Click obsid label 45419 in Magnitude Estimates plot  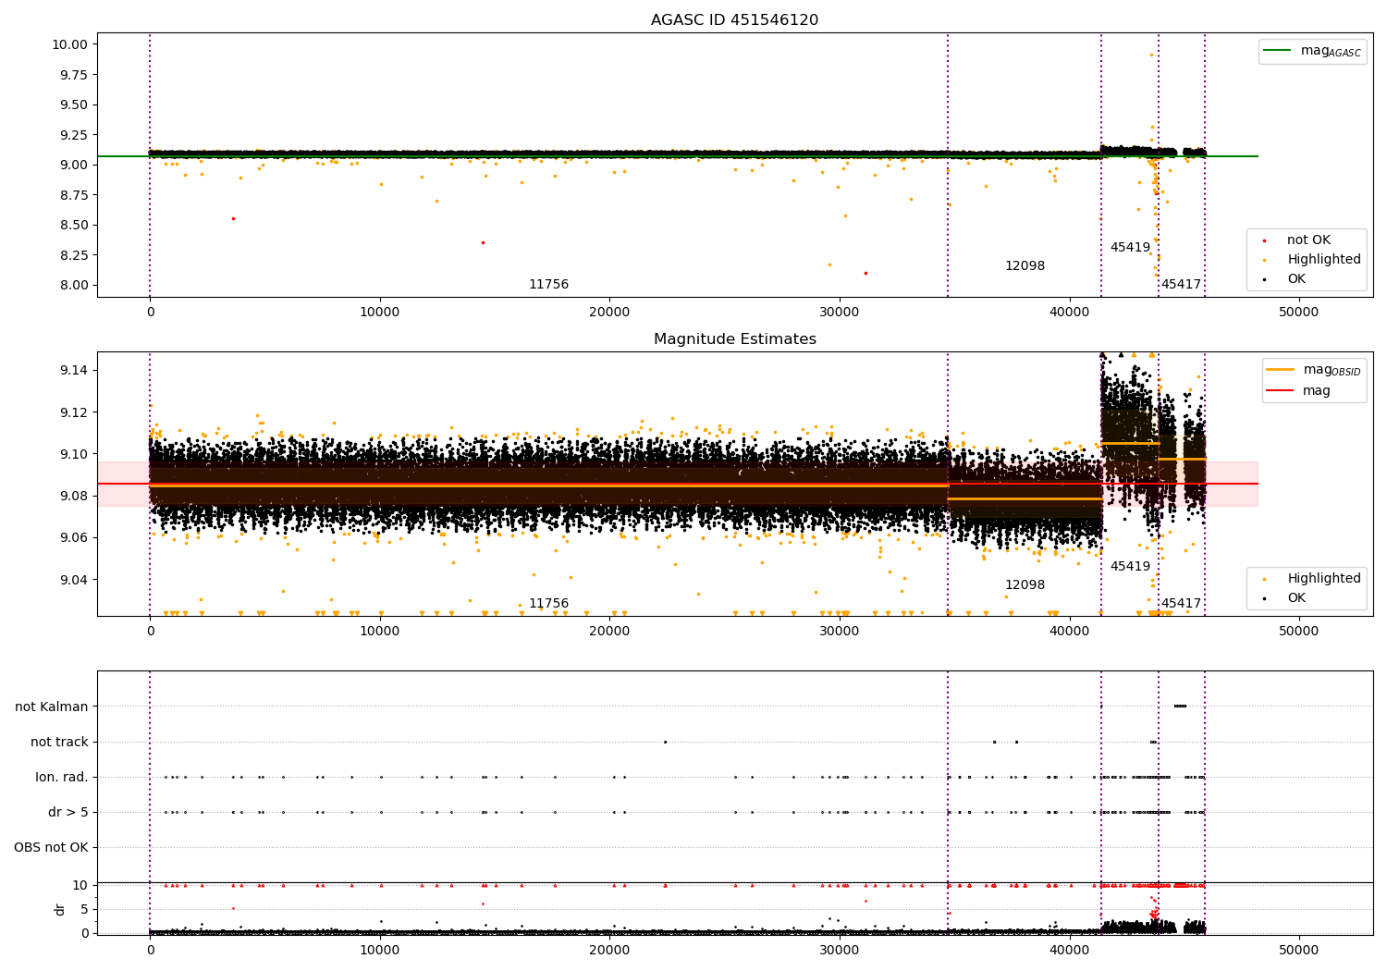[1130, 567]
